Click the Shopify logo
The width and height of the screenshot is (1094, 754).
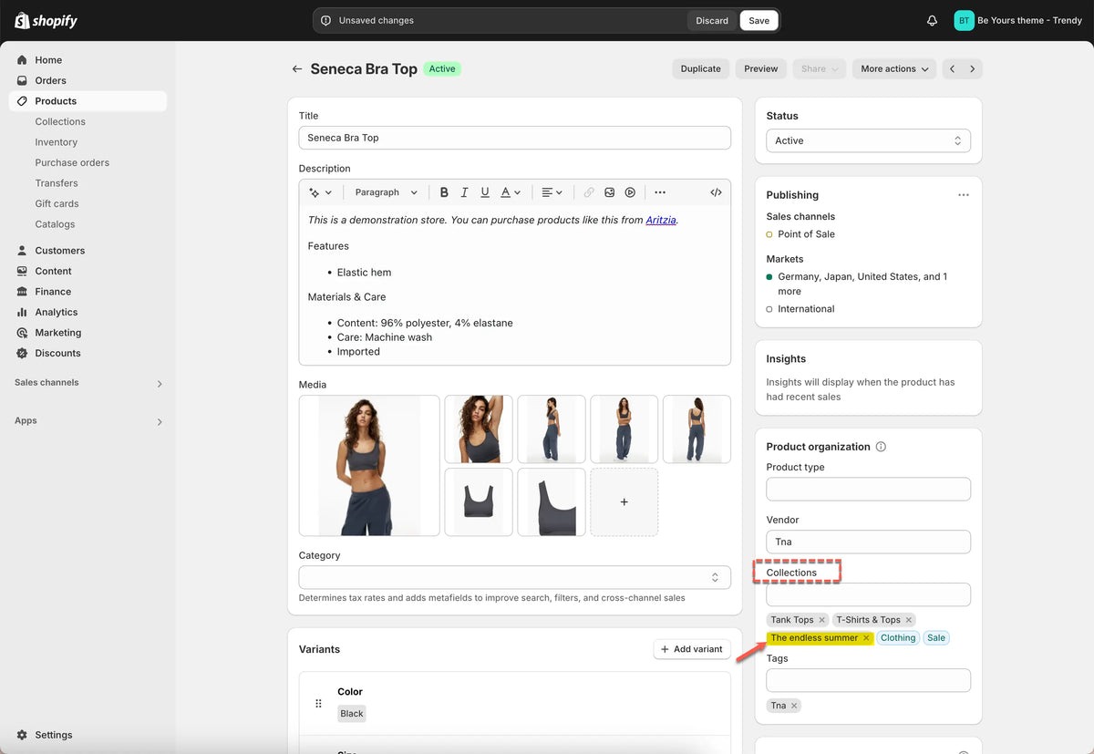pos(46,20)
